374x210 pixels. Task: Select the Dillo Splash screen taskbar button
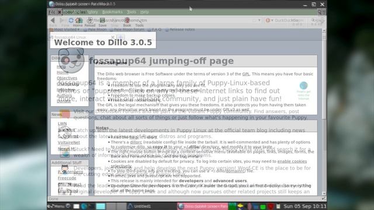203,206
